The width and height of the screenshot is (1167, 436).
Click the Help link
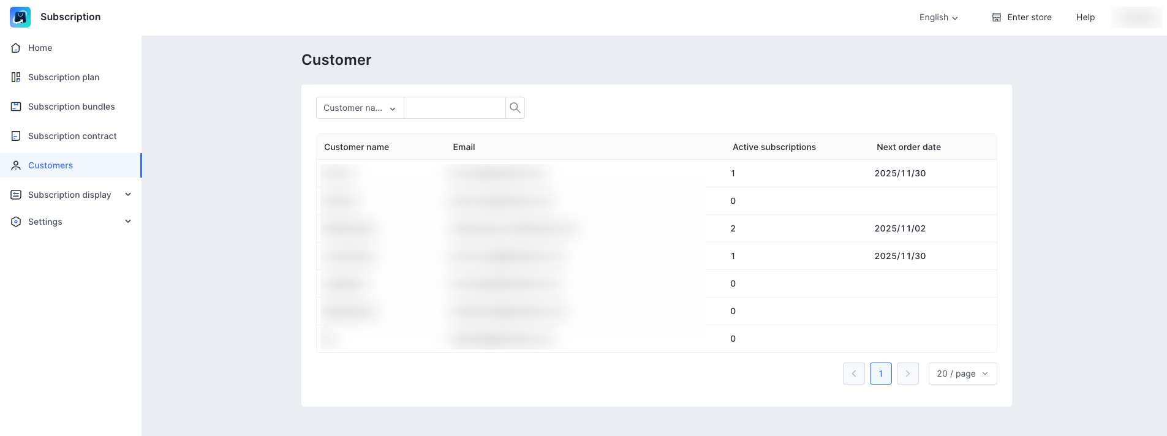pos(1085,17)
